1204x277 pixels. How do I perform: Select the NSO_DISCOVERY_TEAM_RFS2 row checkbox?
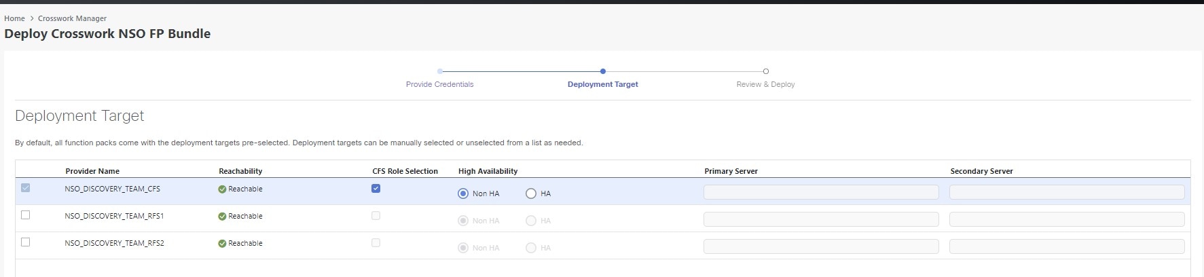click(26, 242)
